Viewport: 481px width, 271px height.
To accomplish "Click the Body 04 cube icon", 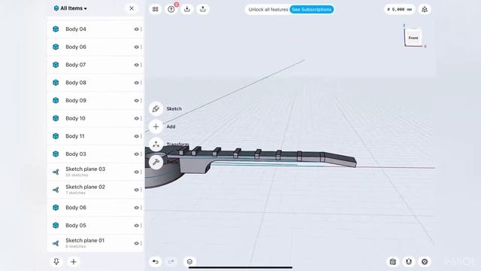I will click(56, 29).
